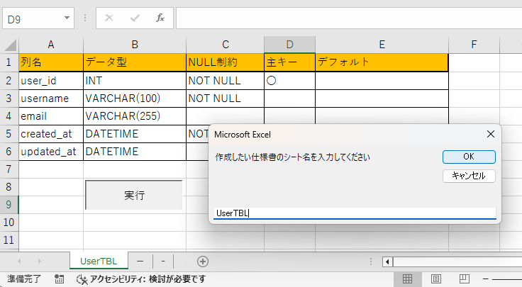
Task: Switch to Normal view in status bar
Action: pyautogui.click(x=408, y=279)
